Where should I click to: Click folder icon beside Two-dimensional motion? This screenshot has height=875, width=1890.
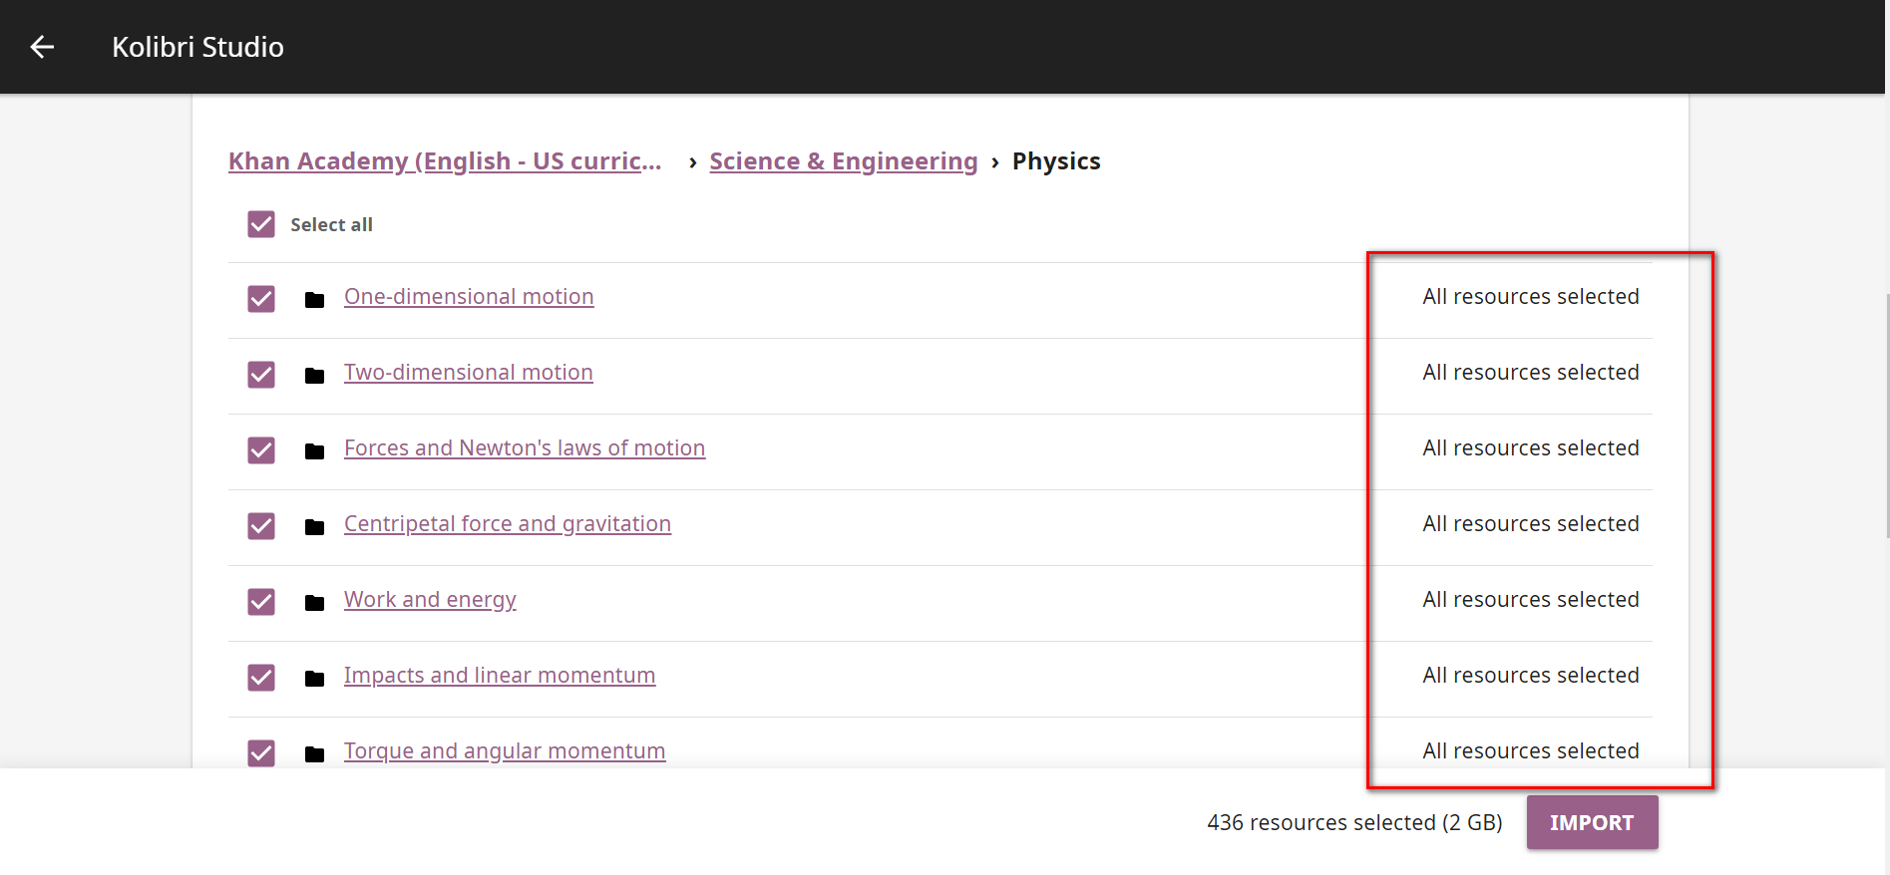[x=314, y=375]
